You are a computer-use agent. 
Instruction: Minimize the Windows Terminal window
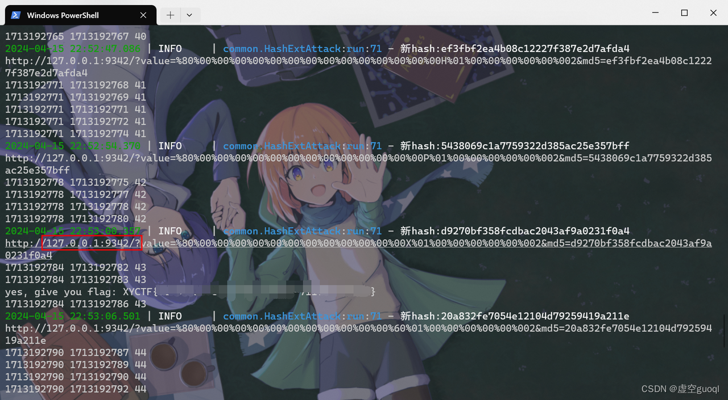pyautogui.click(x=655, y=12)
